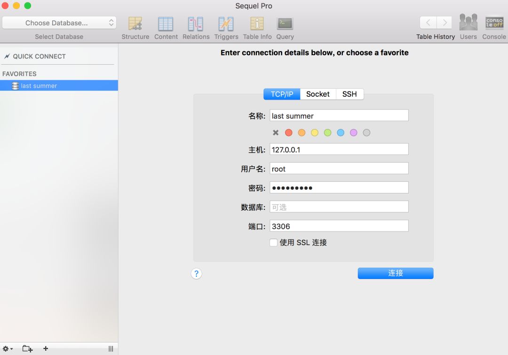Pick the orange favorite color
This screenshot has height=355, width=508.
click(302, 132)
